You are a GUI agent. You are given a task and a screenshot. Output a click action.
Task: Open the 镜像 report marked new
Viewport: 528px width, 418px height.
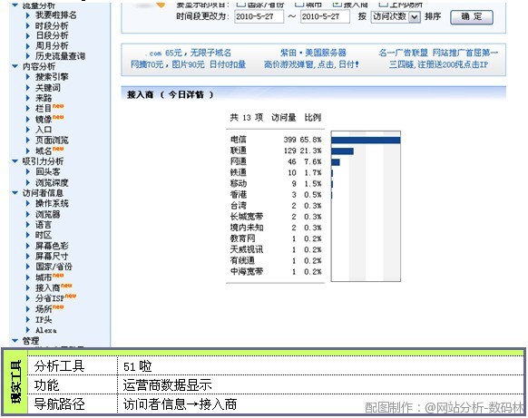tap(44, 119)
